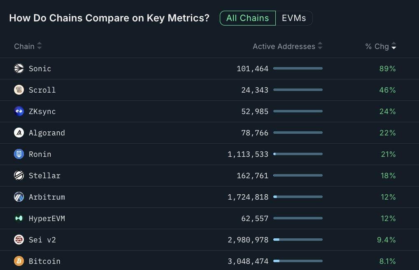Click Sei v2 active addresses bar
The width and height of the screenshot is (419, 270).
(298, 240)
